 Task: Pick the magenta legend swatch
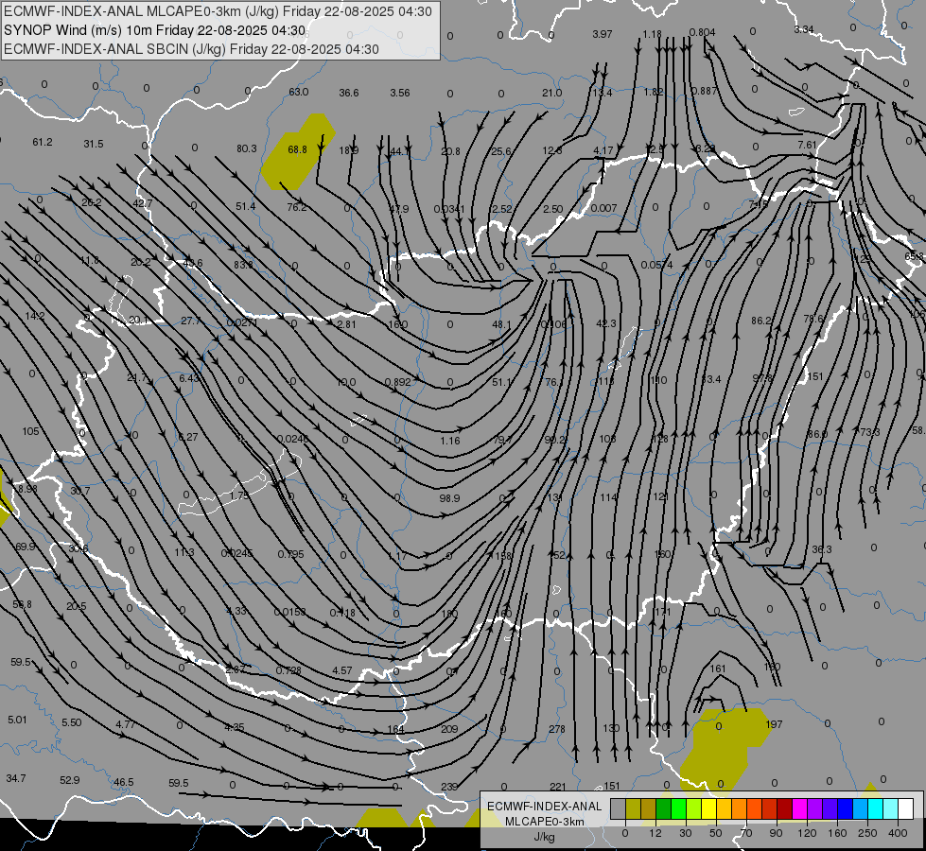click(800, 808)
